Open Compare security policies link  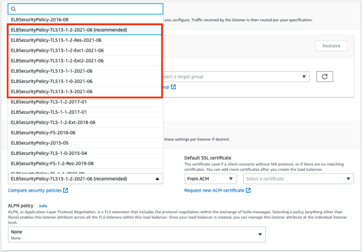(x=35, y=191)
